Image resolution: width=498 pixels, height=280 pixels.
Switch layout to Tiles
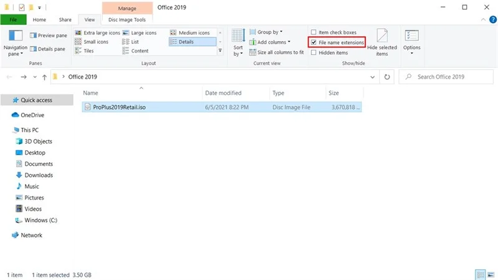pyautogui.click(x=84, y=51)
